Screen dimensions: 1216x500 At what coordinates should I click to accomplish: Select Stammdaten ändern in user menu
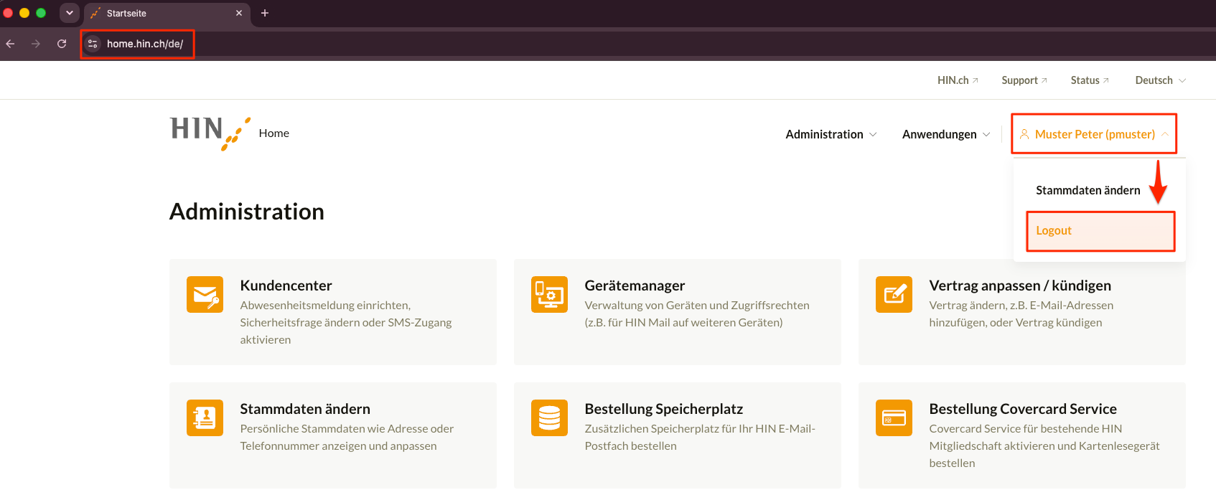pos(1088,190)
